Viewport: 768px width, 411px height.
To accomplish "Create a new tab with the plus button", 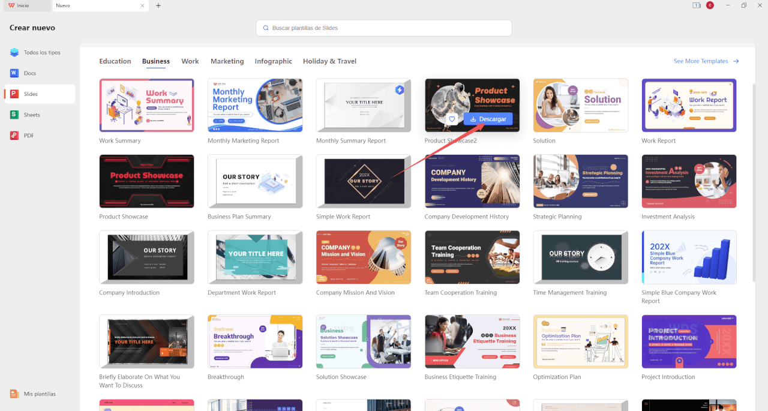I will (x=158, y=5).
